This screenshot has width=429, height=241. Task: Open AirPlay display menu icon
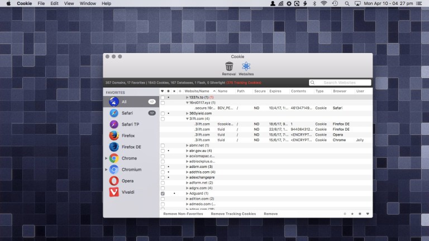tap(357, 3)
